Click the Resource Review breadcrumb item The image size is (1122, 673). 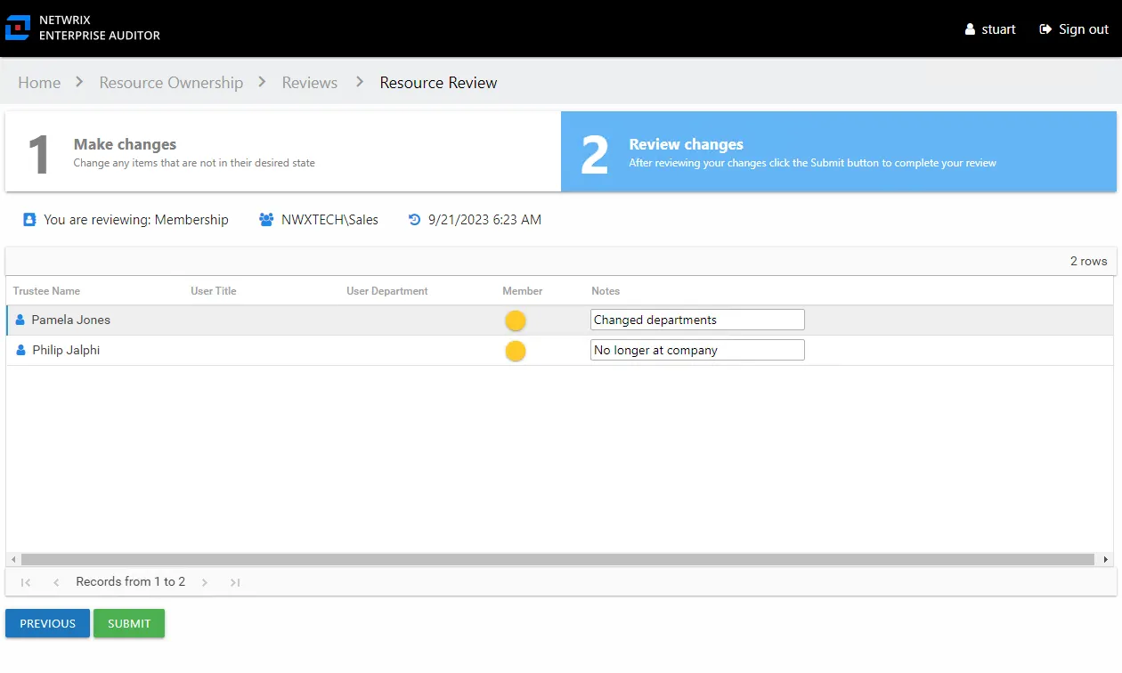click(438, 83)
